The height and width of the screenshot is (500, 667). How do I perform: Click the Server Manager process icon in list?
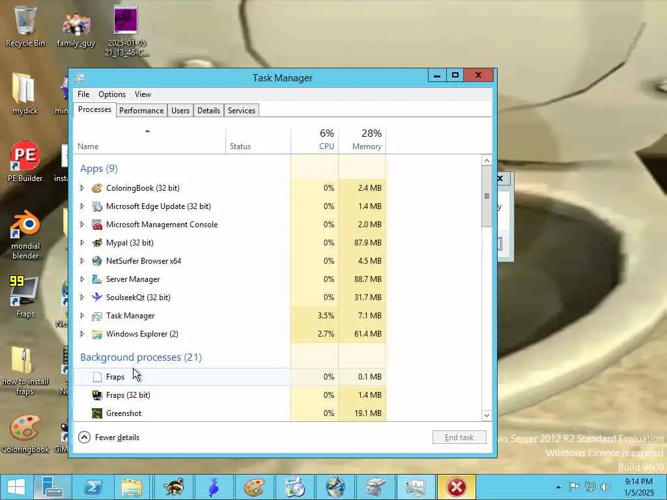click(97, 279)
